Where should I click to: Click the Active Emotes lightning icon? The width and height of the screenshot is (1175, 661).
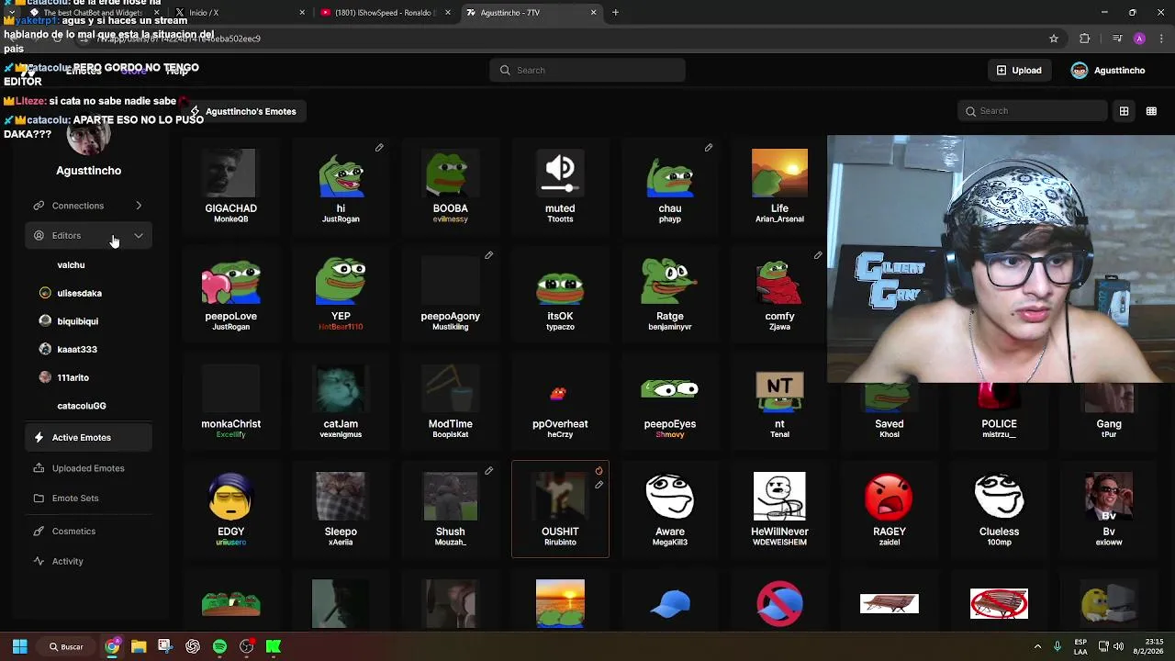[x=39, y=438]
